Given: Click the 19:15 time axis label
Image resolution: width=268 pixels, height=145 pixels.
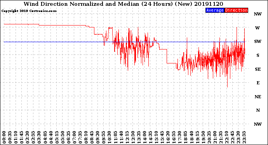Looking at the screenshot, I should [x=197, y=137].
